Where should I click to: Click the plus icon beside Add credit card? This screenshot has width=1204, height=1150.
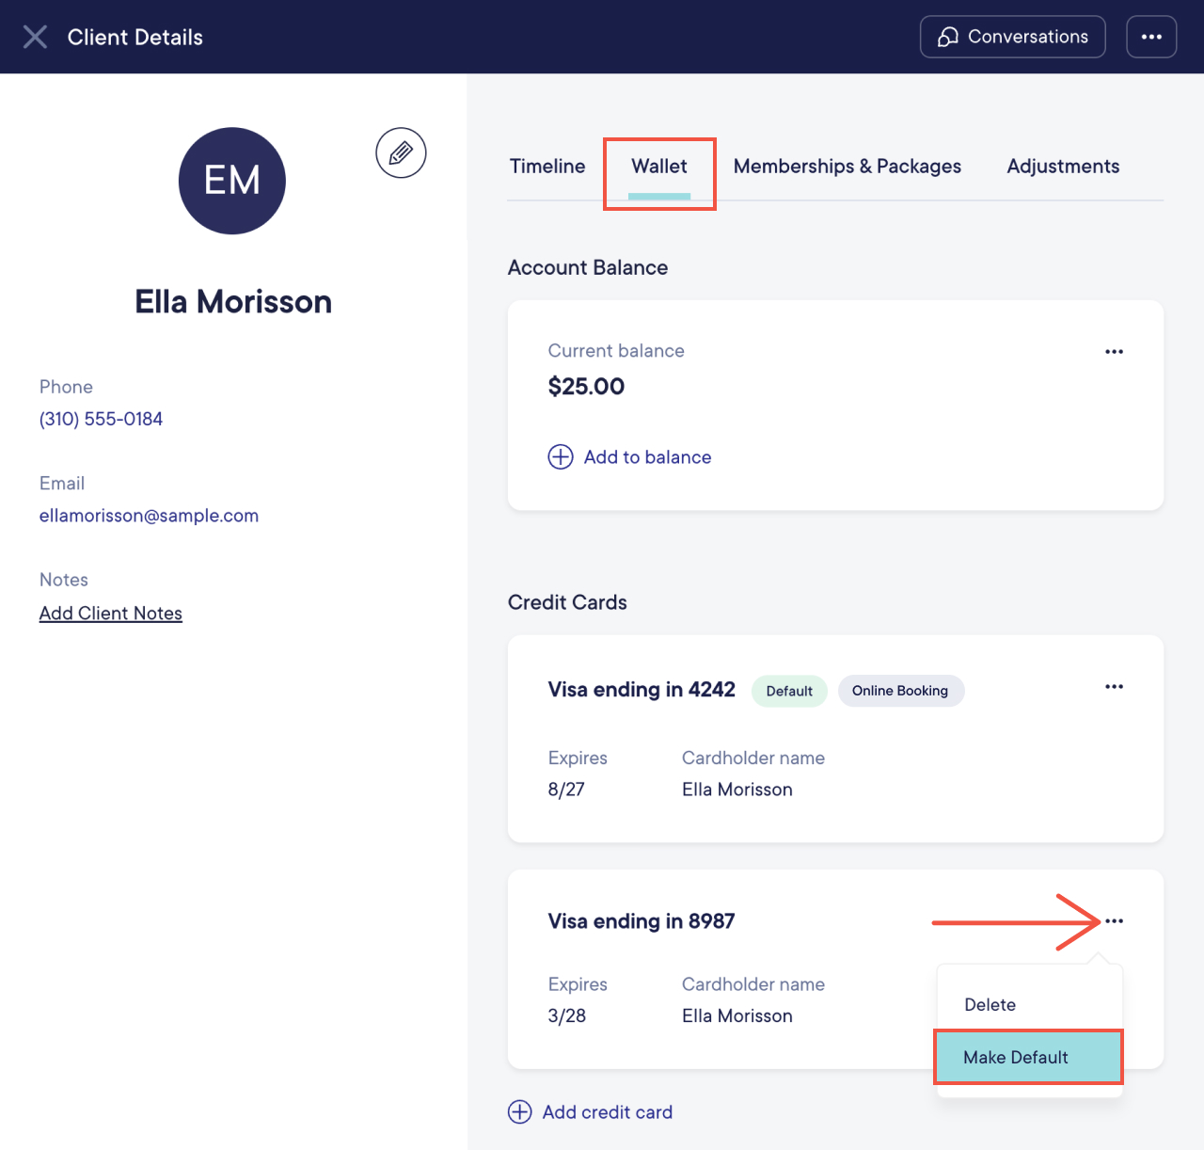click(520, 1111)
